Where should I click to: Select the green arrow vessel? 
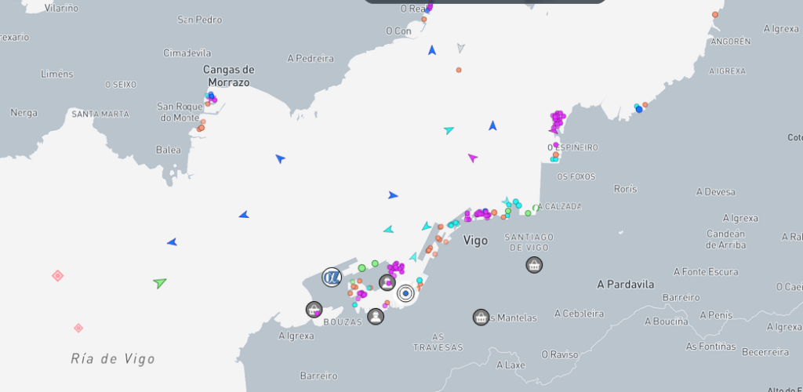160,282
